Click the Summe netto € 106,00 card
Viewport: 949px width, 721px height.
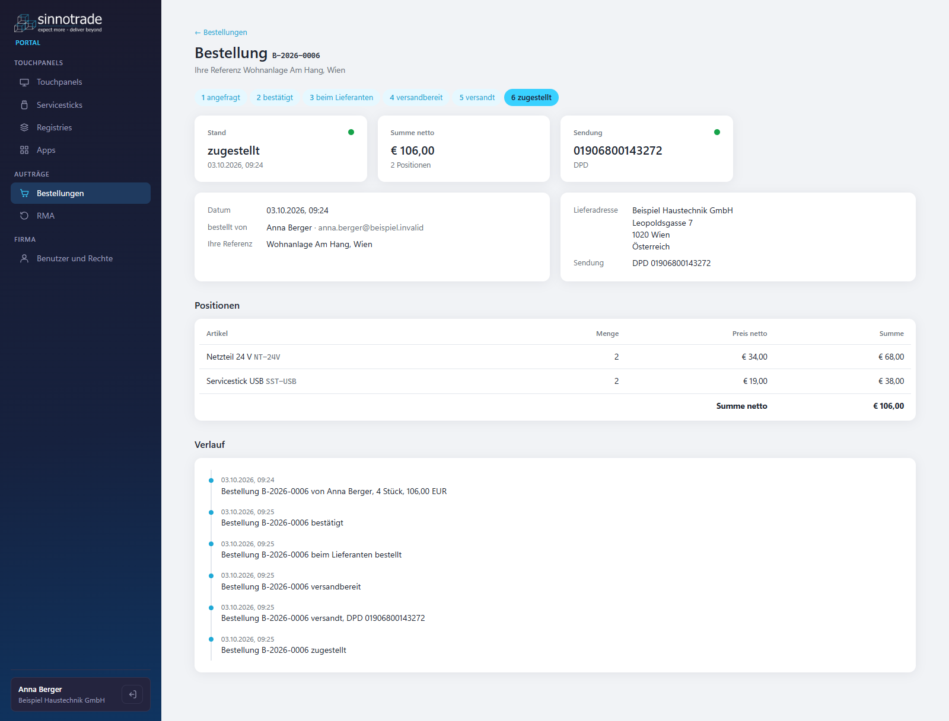464,149
